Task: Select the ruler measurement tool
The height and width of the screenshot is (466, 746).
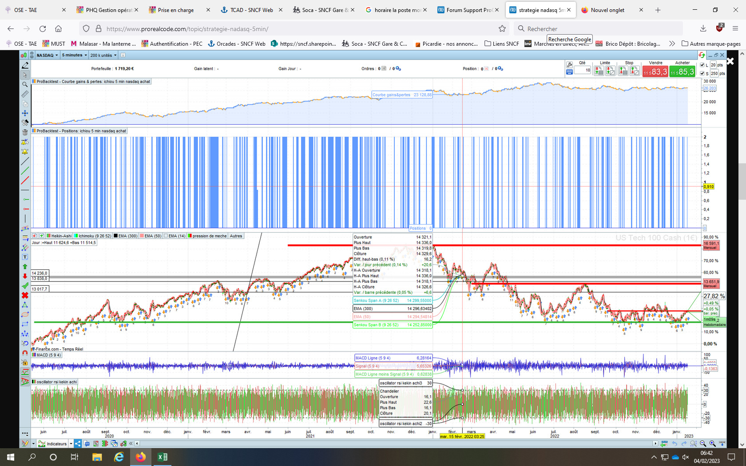Action: [x=25, y=94]
